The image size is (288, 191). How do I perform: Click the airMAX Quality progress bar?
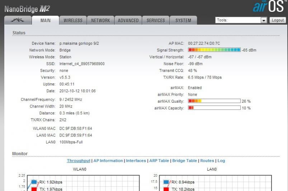[x=214, y=101]
